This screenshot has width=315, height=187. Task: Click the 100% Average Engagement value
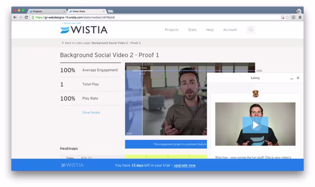[68, 70]
